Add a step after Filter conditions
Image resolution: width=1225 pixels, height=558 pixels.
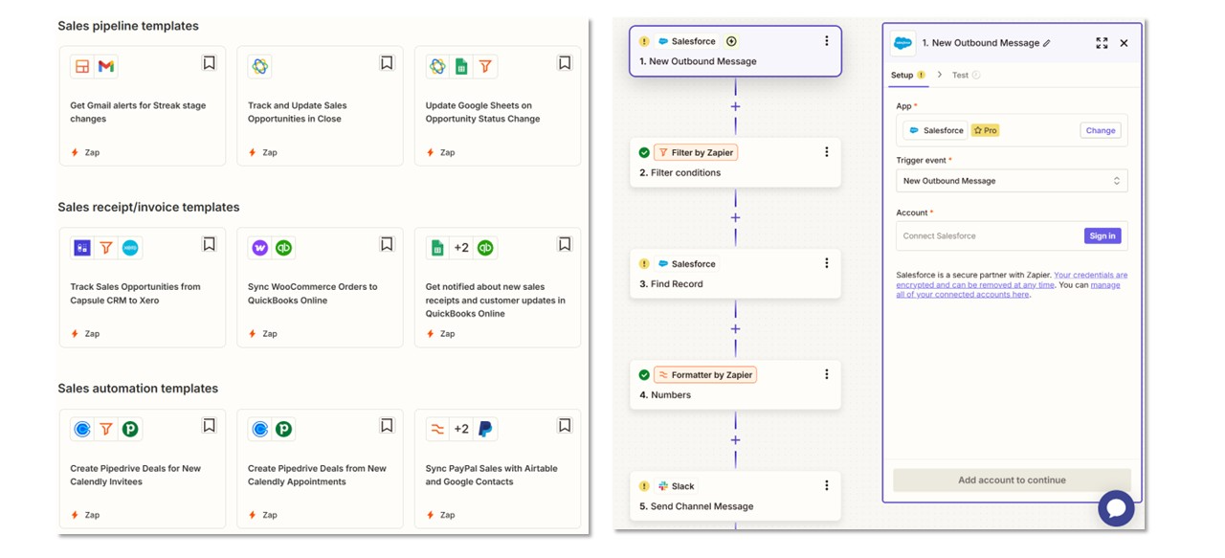pos(735,218)
